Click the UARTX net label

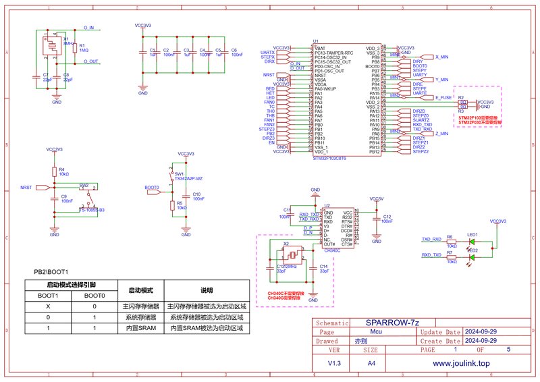267,53
